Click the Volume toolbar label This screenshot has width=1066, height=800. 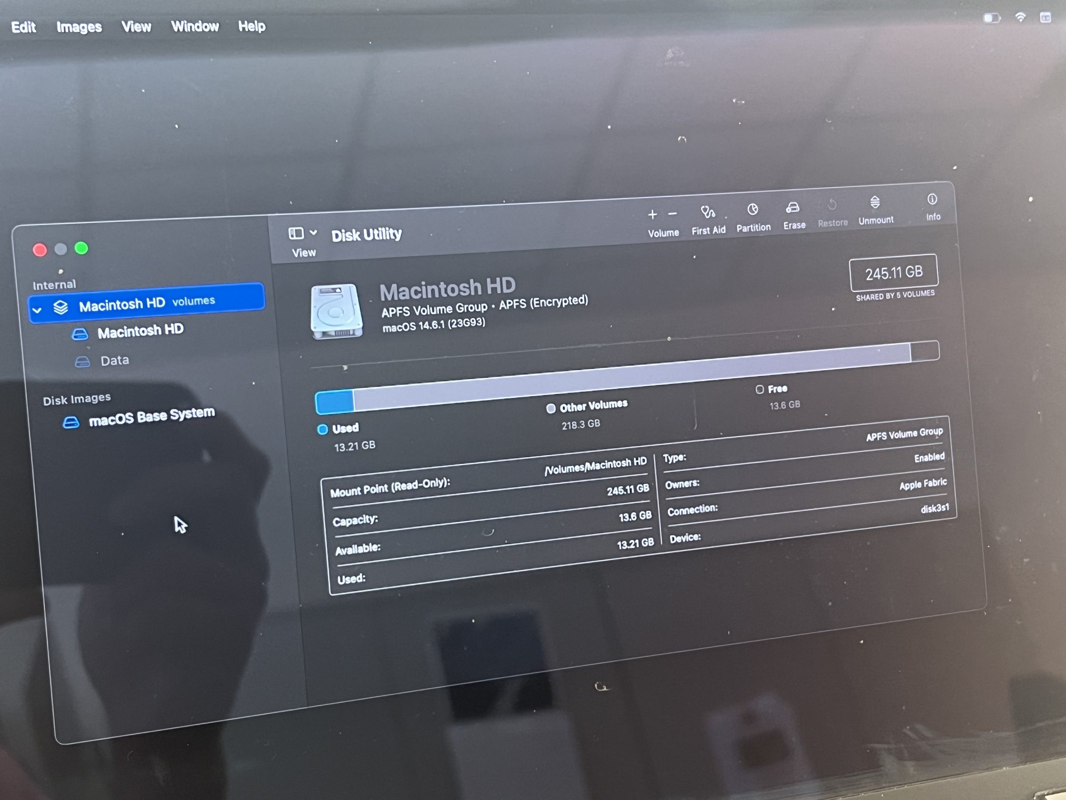pyautogui.click(x=663, y=233)
